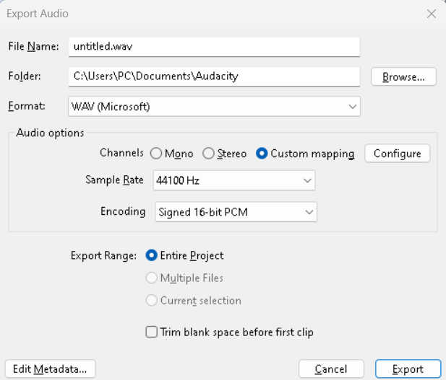This screenshot has height=380, width=446.
Task: Click the Folder path input field
Action: tap(214, 76)
